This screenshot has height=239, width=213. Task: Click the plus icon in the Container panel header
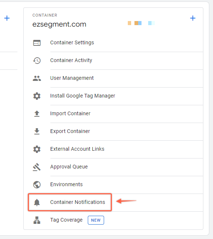tap(193, 18)
